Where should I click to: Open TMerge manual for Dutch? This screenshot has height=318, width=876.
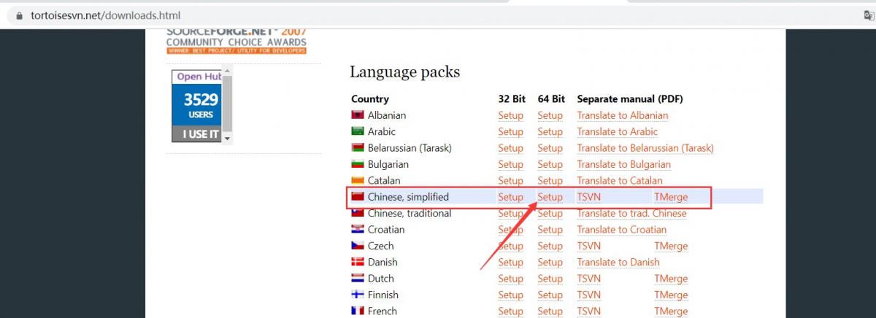coord(671,278)
